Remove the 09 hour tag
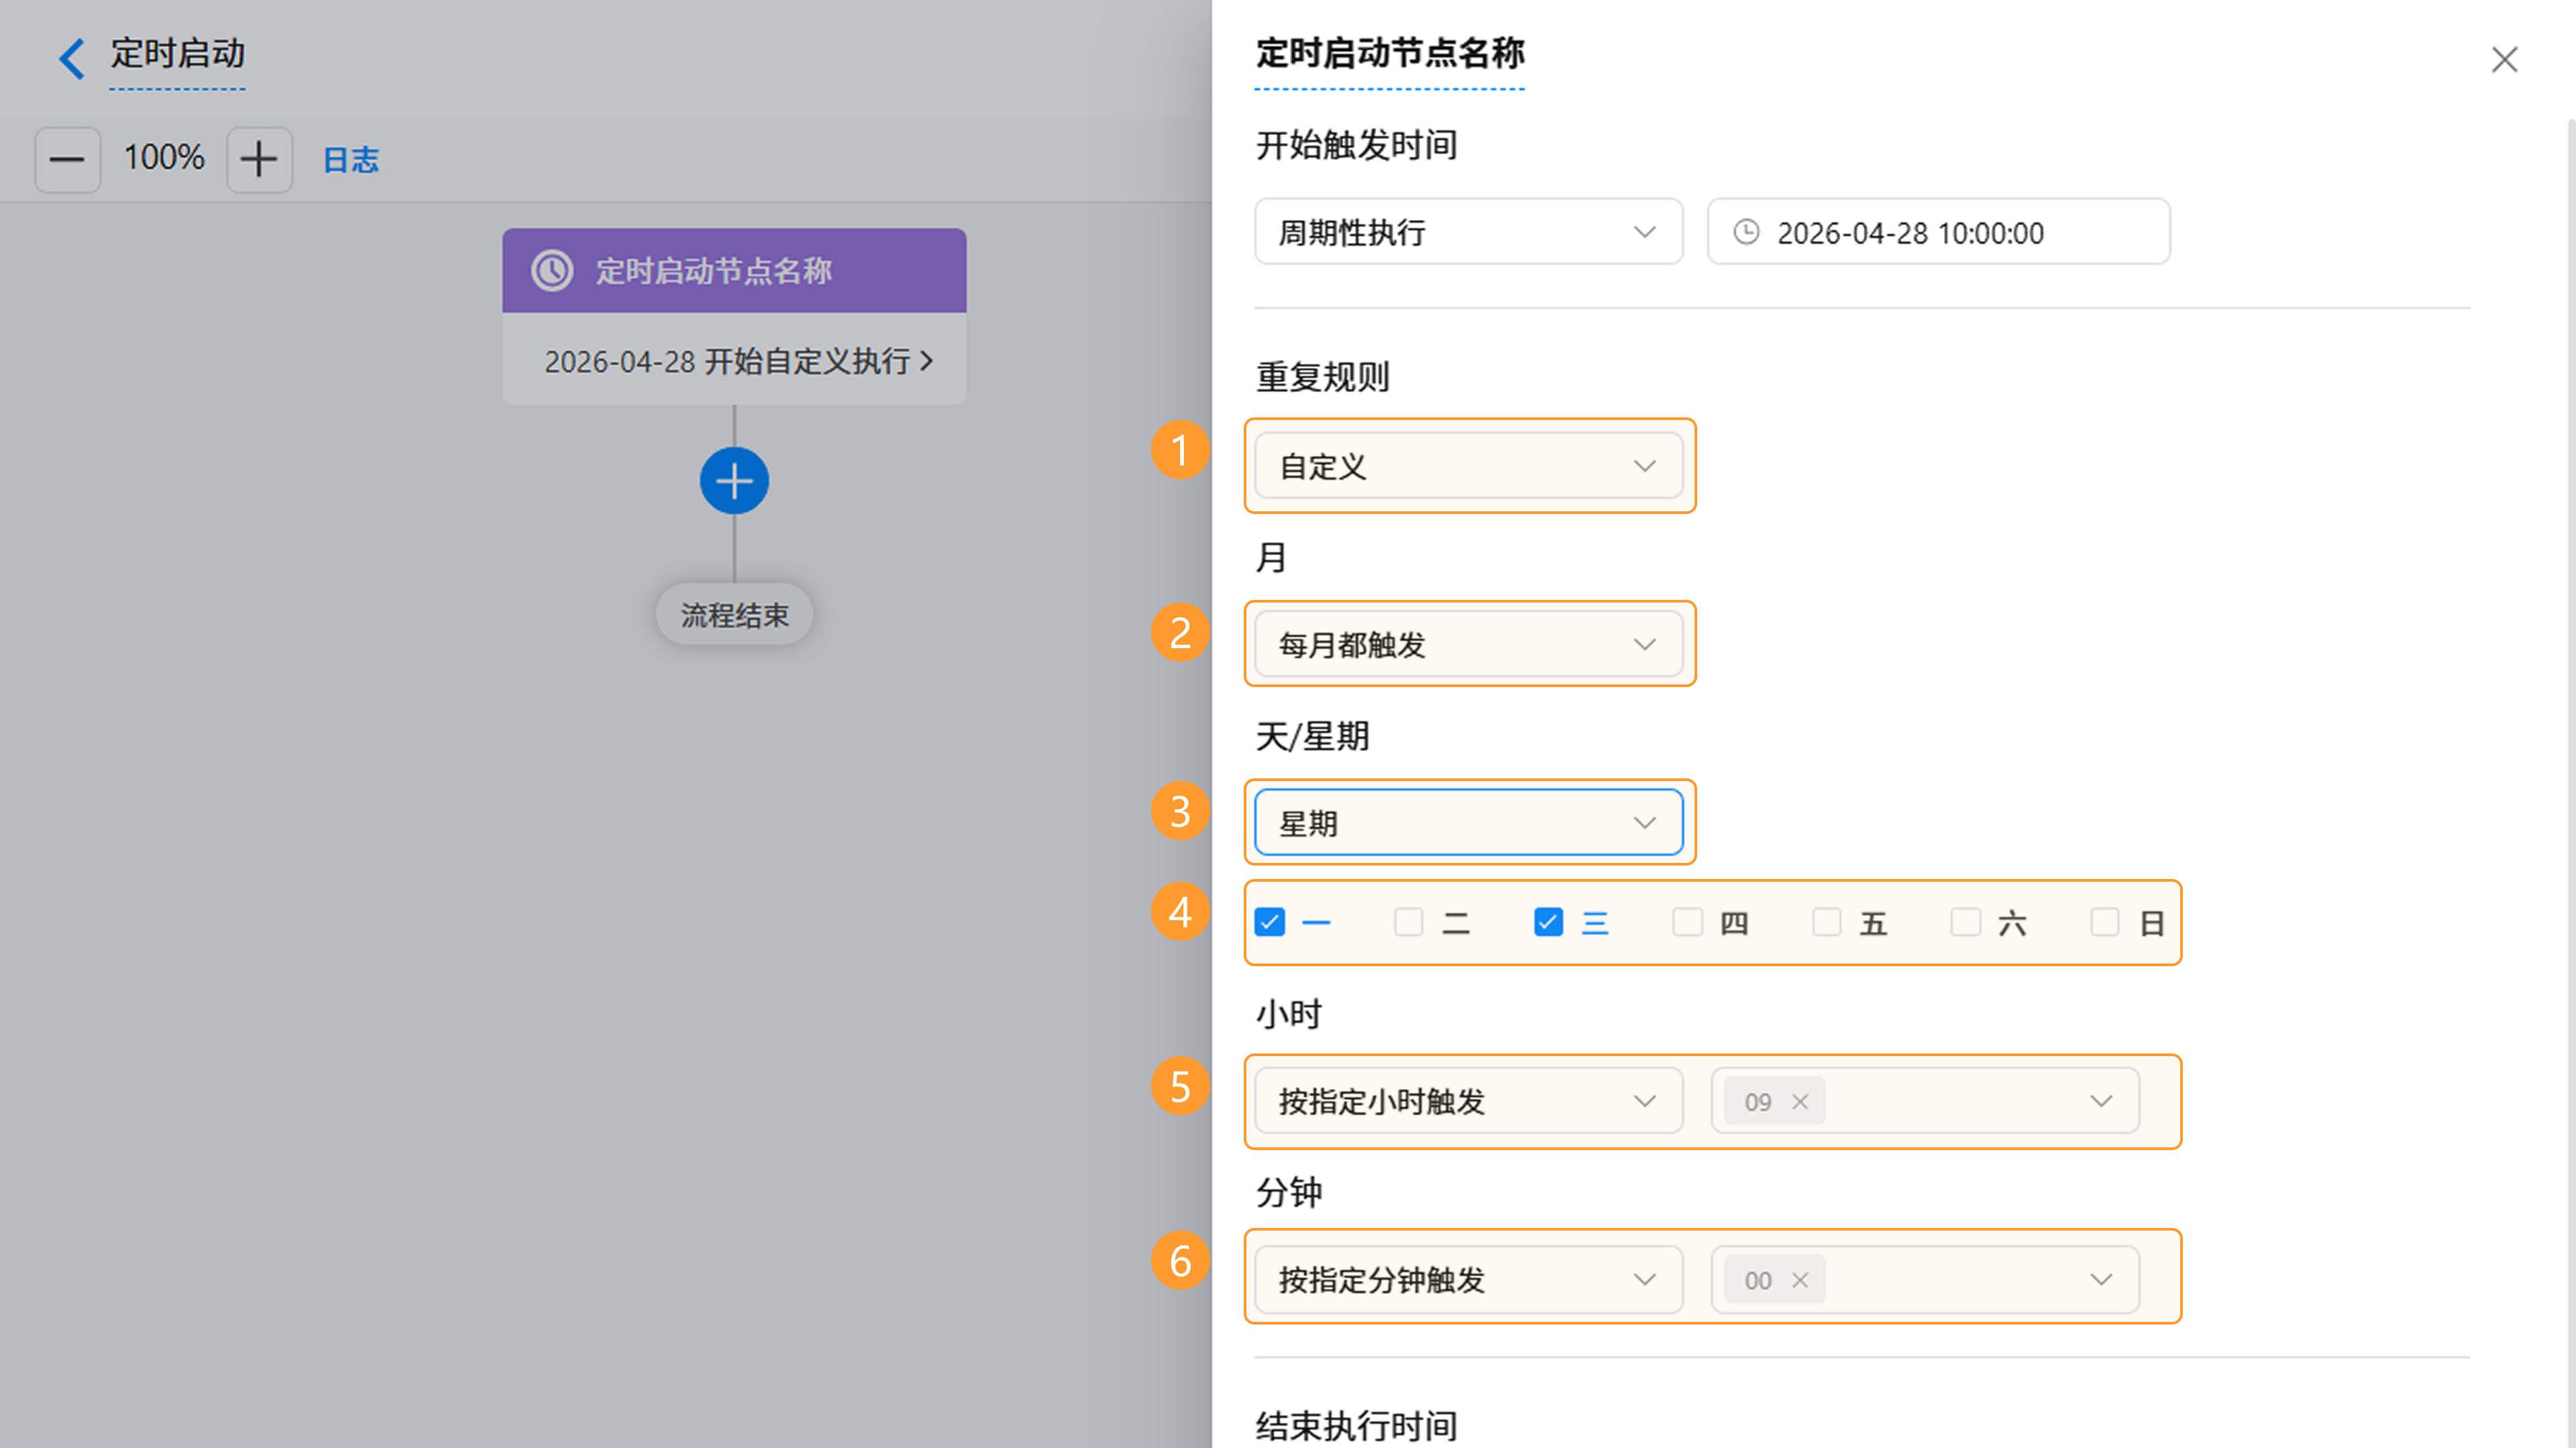2576x1448 pixels. (x=1800, y=1101)
